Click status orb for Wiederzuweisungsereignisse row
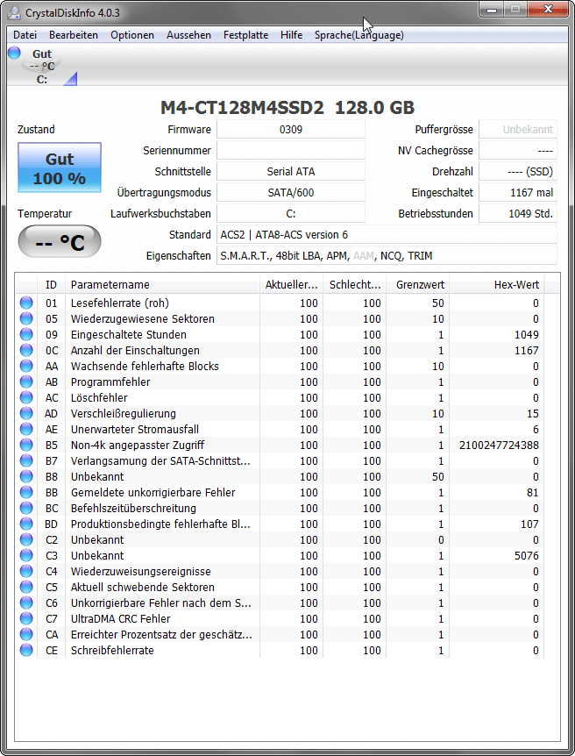Viewport: 575px width, 756px height. (26, 571)
